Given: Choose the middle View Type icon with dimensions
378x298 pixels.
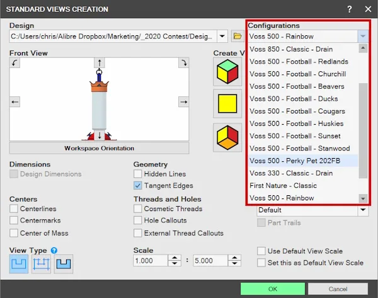Looking at the screenshot, I should point(41,264).
